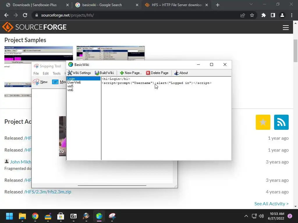
Task: Show hidden tray icons chevron
Action: tap(246, 216)
